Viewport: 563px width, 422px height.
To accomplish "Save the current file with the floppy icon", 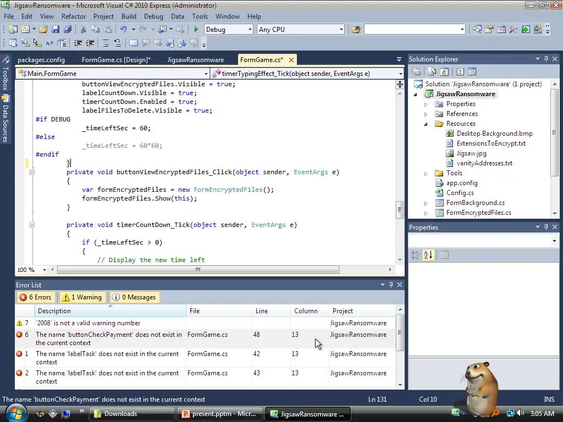I will (56, 30).
